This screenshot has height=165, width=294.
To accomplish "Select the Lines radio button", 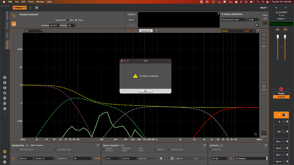I will pyautogui.click(x=76, y=20).
